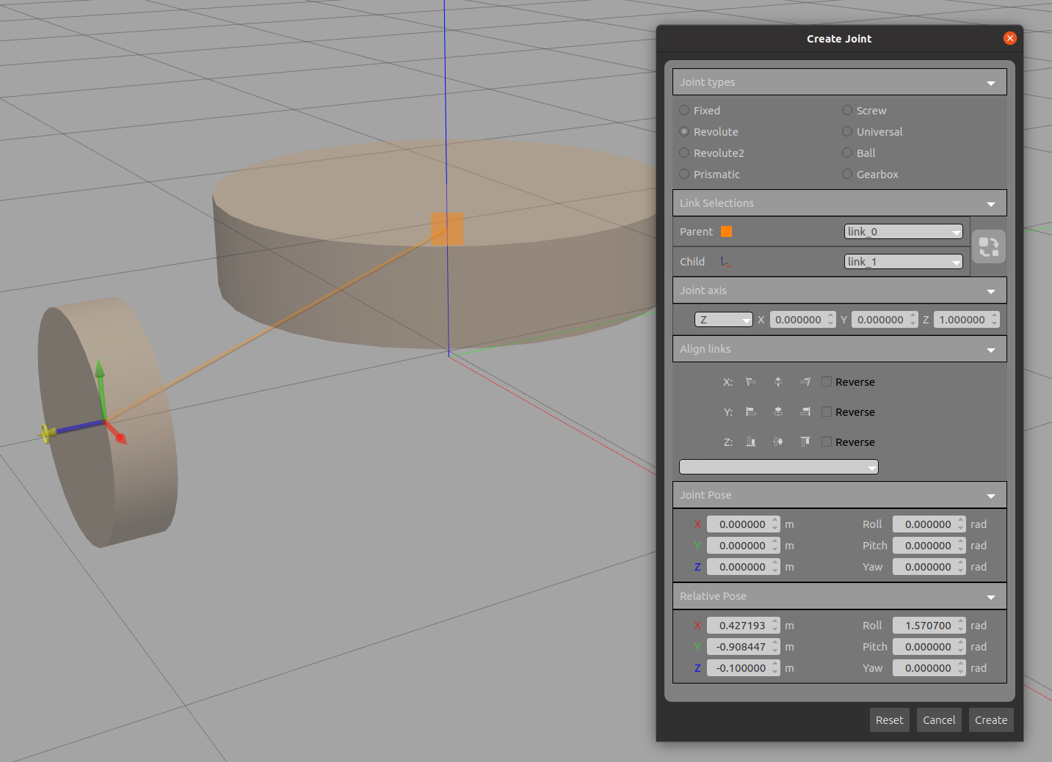Collapse the Joint types section
Viewport: 1052px width, 762px height.
[x=990, y=83]
